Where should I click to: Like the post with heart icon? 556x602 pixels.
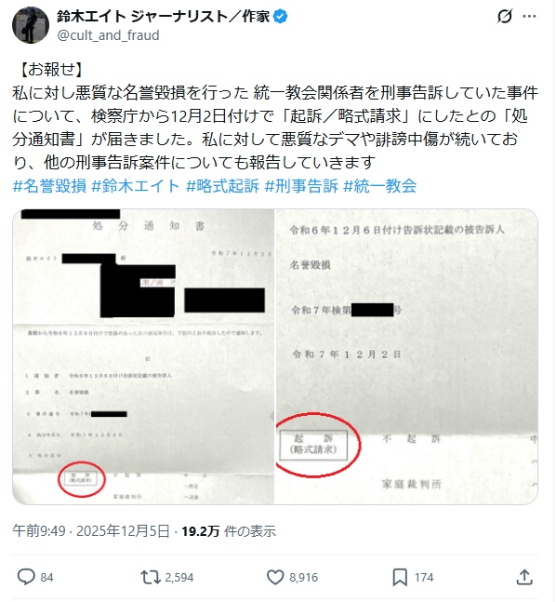[x=275, y=578]
